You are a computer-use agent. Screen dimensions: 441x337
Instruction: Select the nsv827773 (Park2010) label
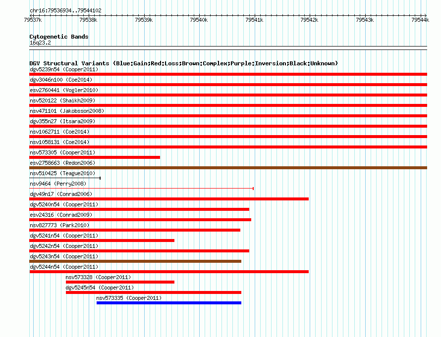pos(59,225)
